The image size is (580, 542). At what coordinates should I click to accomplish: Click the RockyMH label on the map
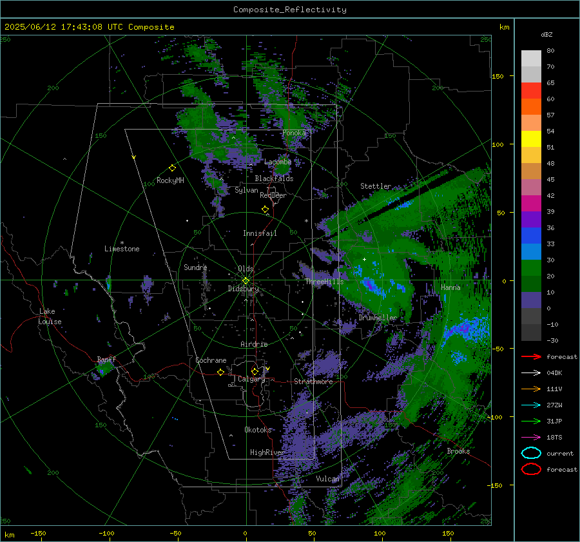coord(170,180)
